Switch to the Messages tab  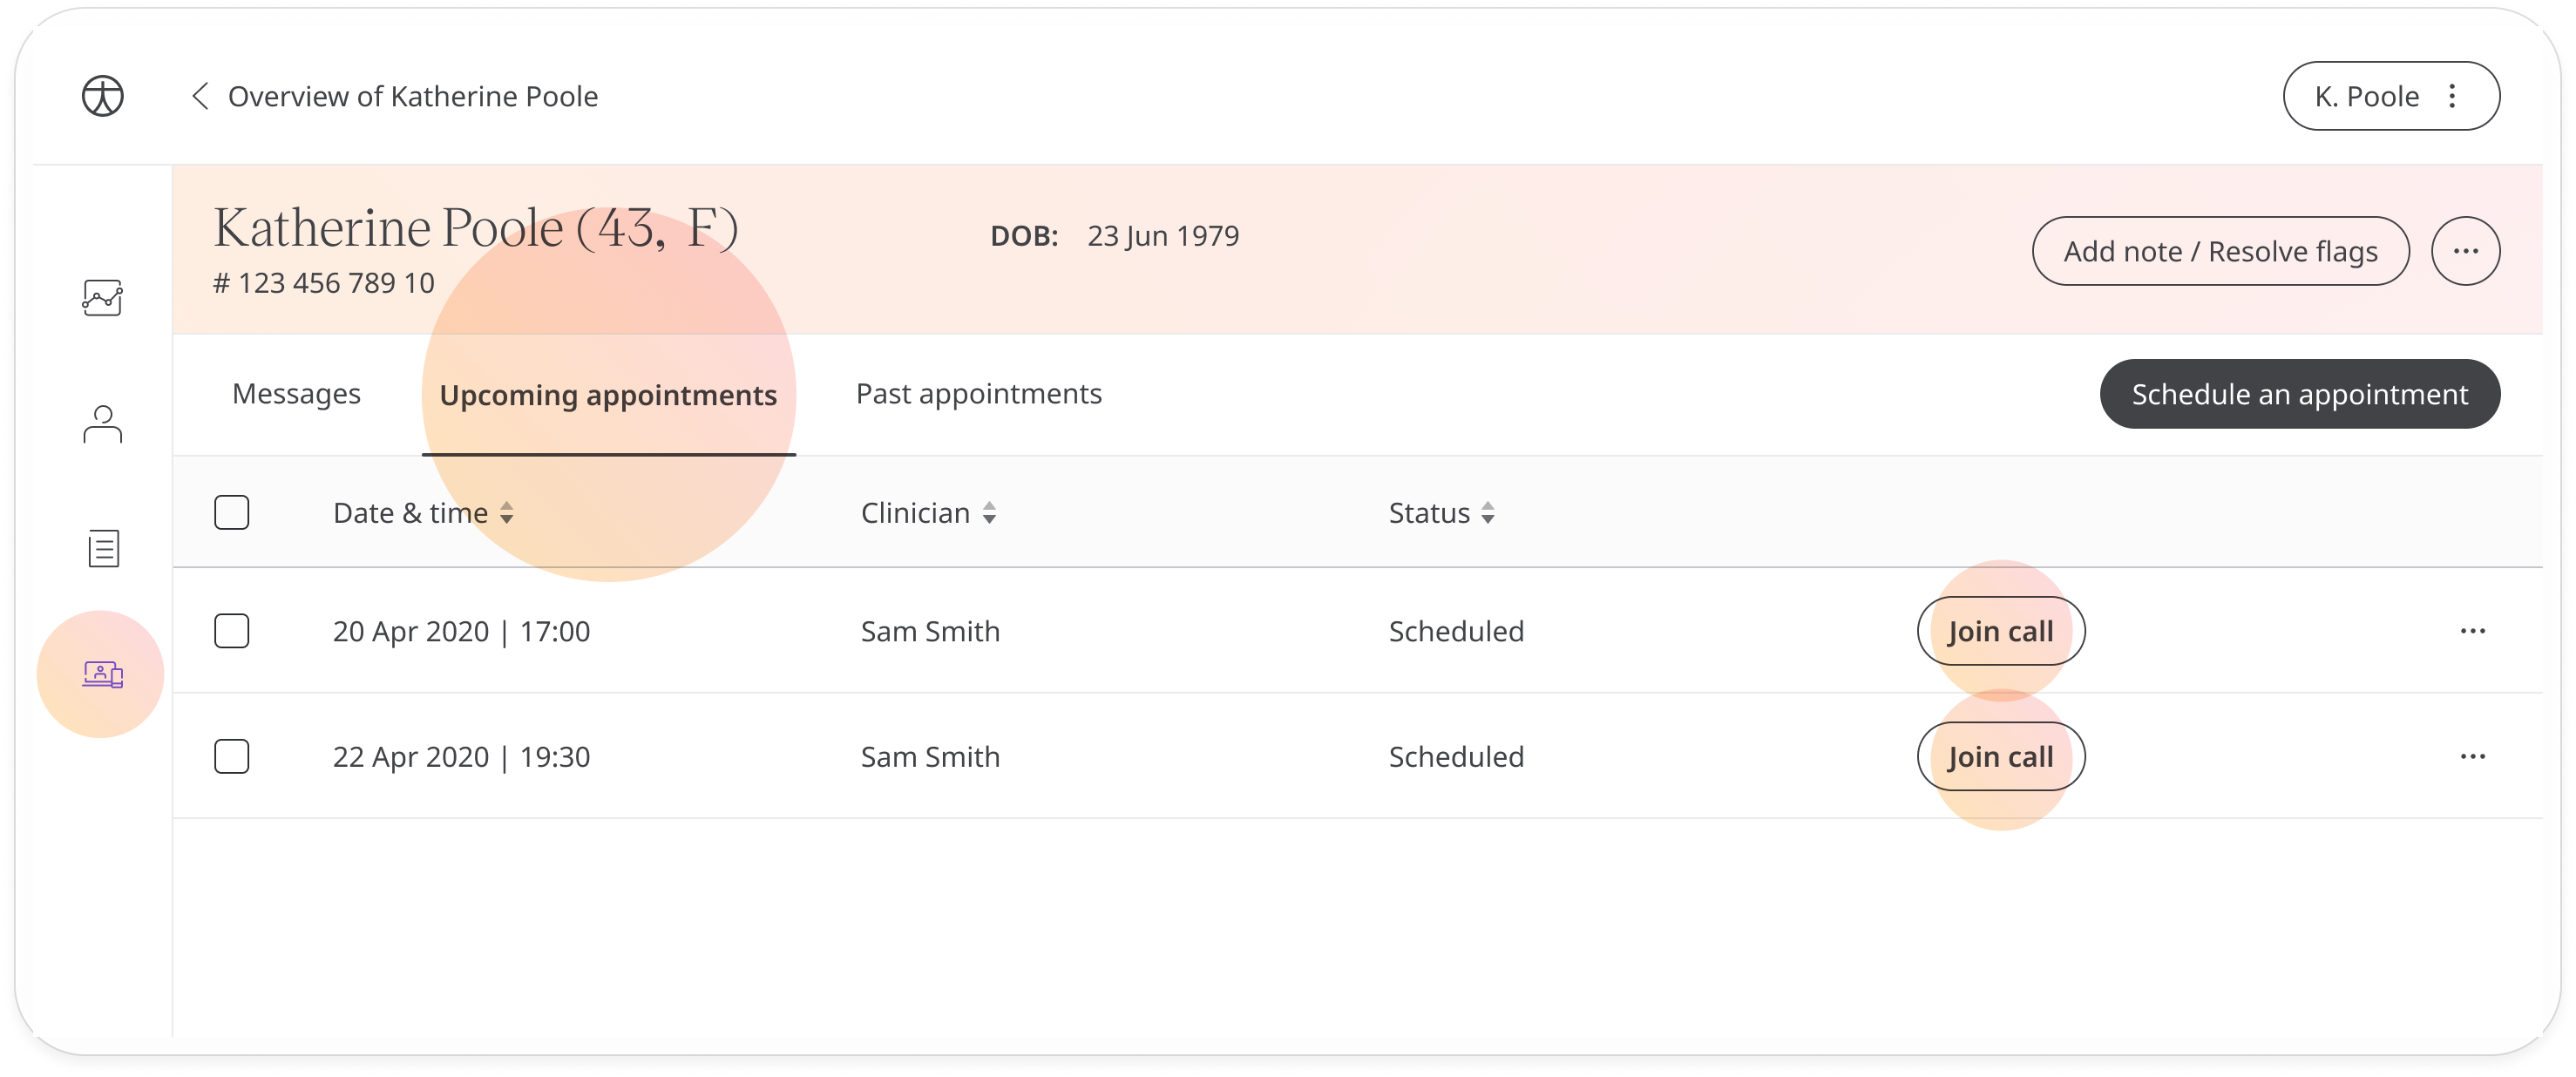click(297, 392)
